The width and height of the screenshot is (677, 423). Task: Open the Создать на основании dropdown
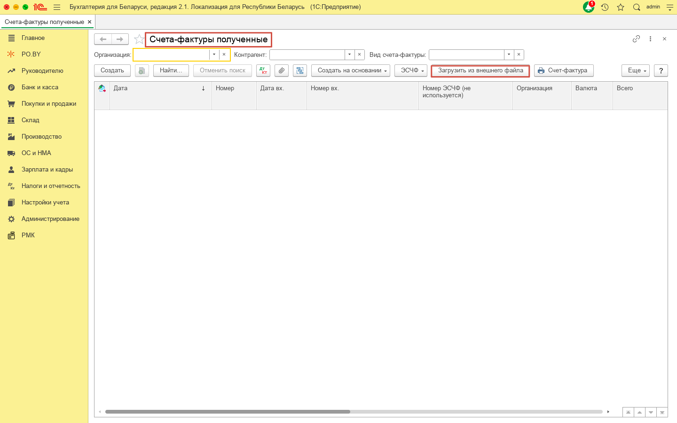tap(350, 70)
